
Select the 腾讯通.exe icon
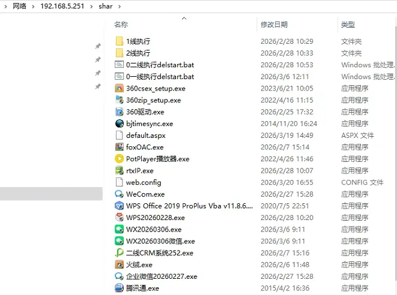[x=120, y=288]
